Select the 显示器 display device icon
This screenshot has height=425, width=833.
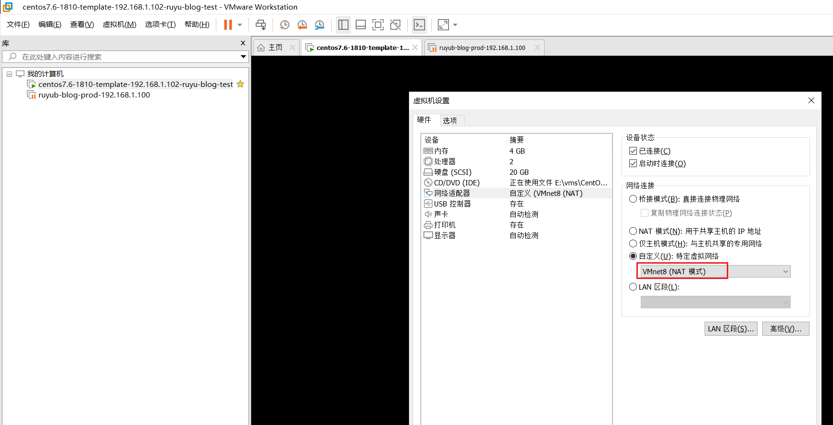click(x=428, y=235)
